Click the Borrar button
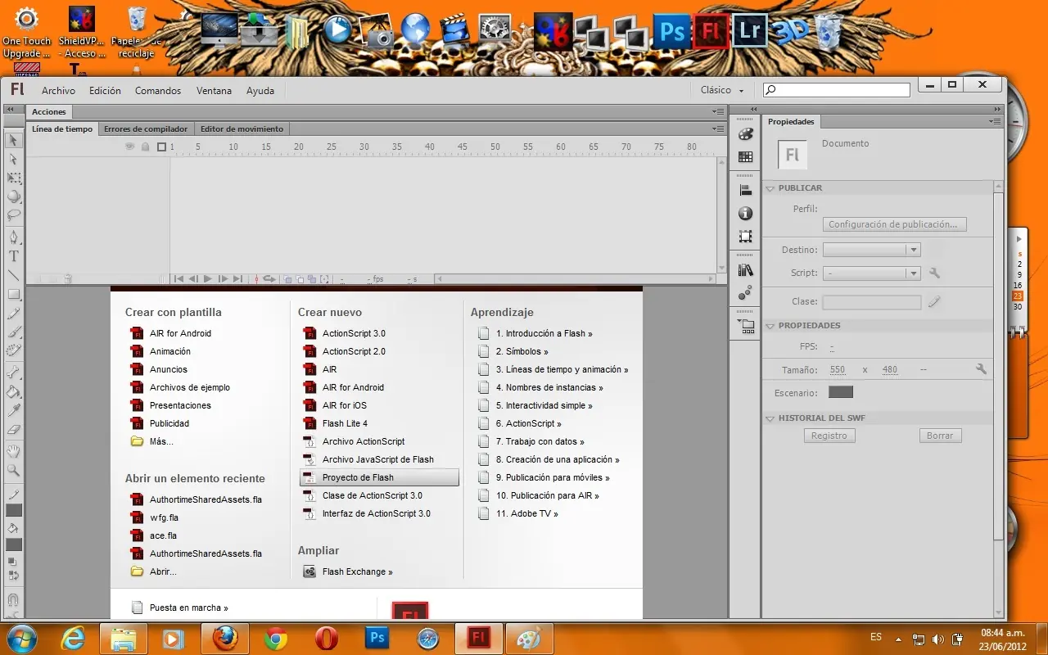 940,436
